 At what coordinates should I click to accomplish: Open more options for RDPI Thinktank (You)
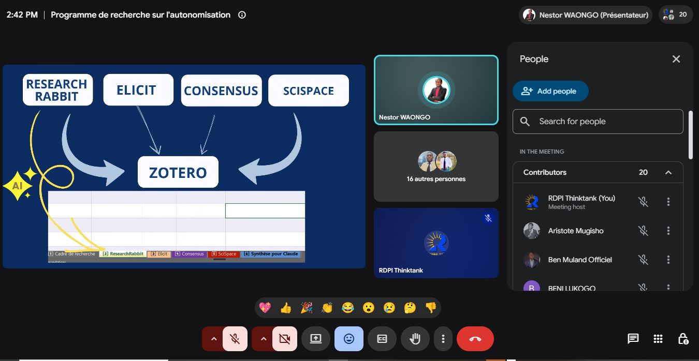(668, 202)
